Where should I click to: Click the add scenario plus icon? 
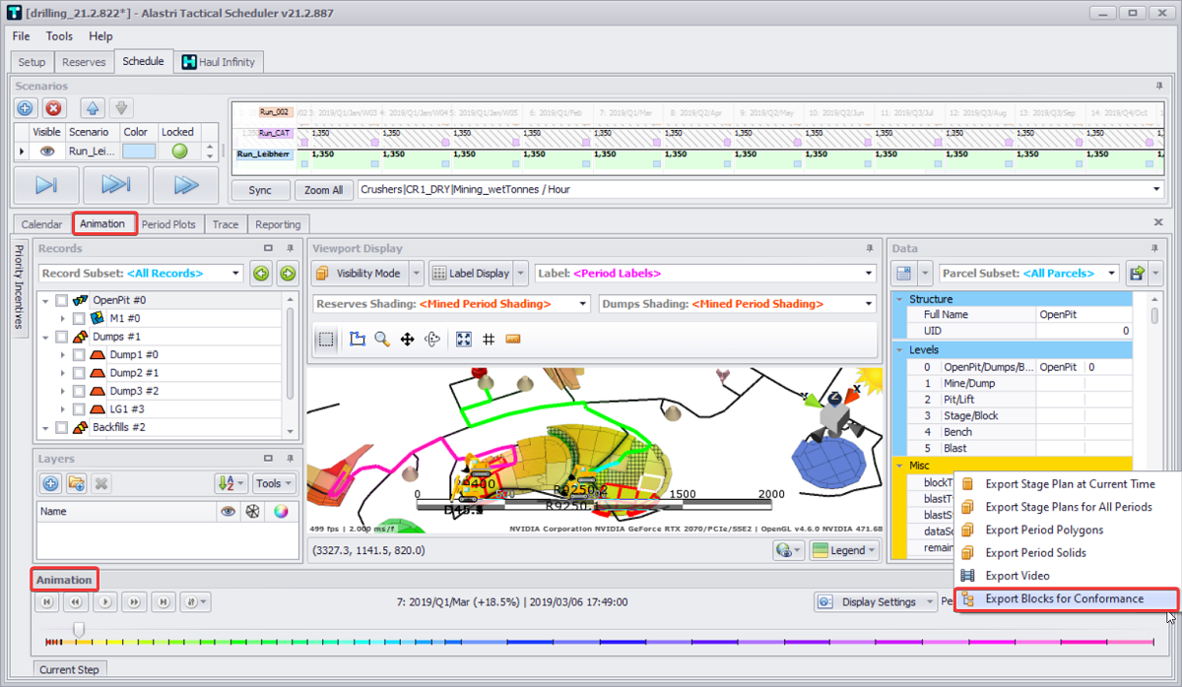(26, 108)
